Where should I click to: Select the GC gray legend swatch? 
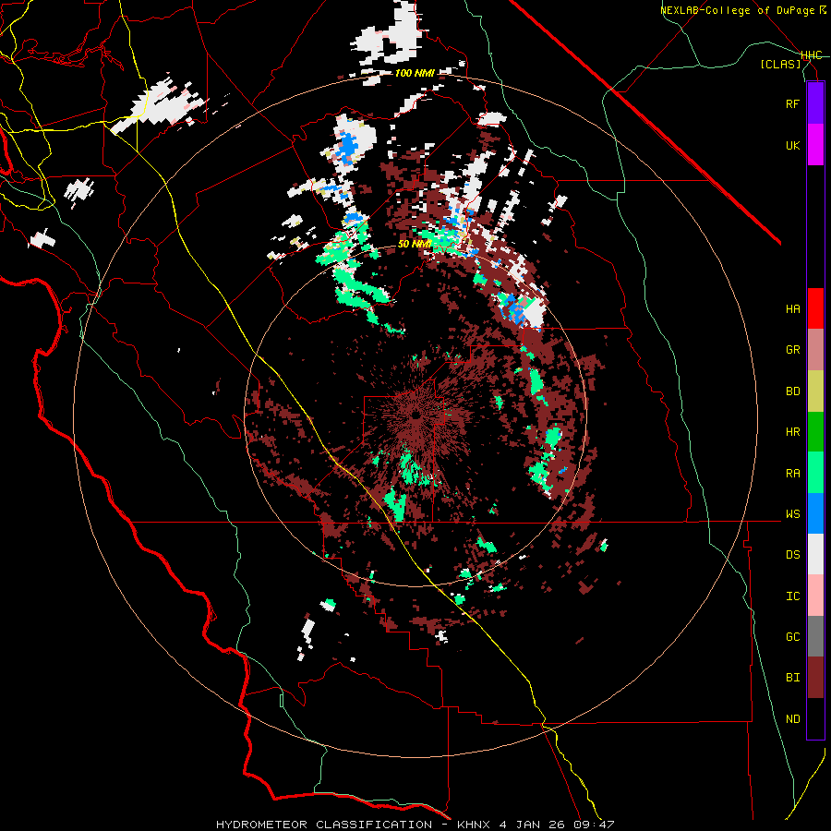815,636
